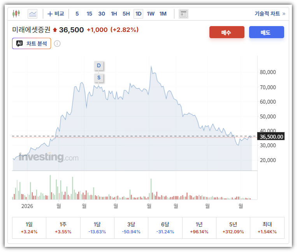The image size is (297, 252).
Task: Click the (+2.82%) percent change value
Action: click(125, 30)
